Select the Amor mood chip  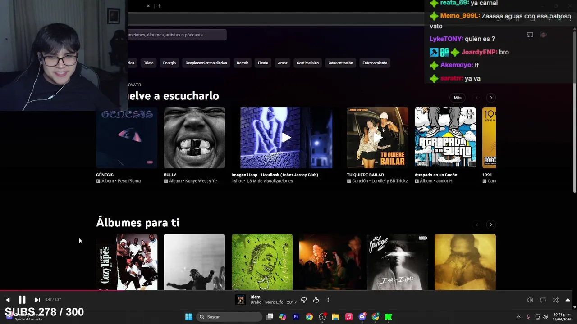[x=283, y=63]
